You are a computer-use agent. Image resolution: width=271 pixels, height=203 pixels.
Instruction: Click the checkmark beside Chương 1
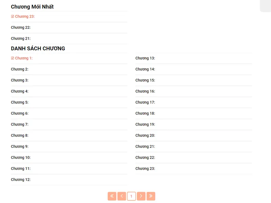coord(13,58)
